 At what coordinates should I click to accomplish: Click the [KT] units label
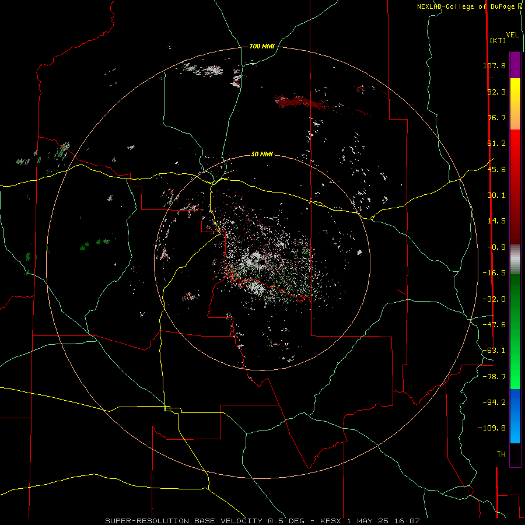click(x=498, y=40)
